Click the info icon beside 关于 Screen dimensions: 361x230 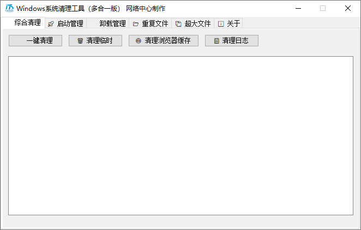point(221,23)
